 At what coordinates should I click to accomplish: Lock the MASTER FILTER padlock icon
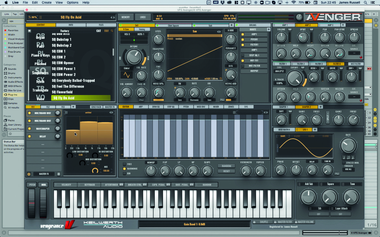click(275, 222)
